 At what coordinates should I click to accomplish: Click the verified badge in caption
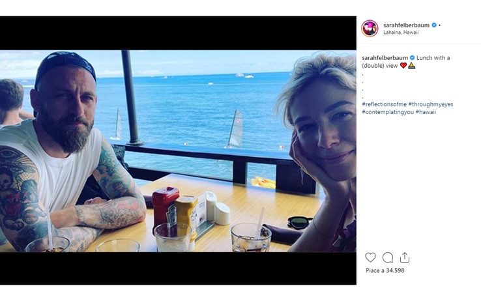[413, 57]
